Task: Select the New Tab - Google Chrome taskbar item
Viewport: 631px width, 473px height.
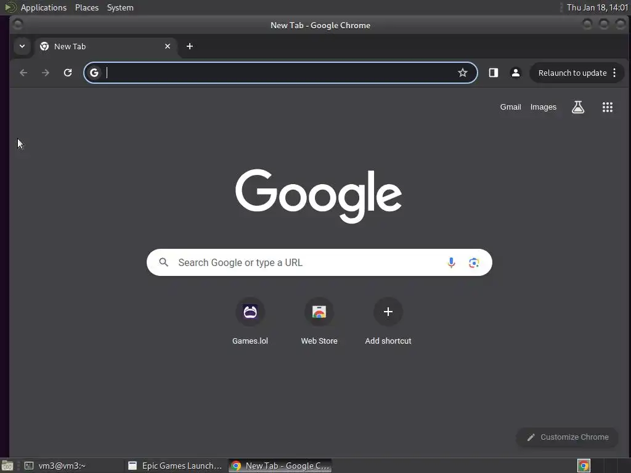Action: pos(280,466)
